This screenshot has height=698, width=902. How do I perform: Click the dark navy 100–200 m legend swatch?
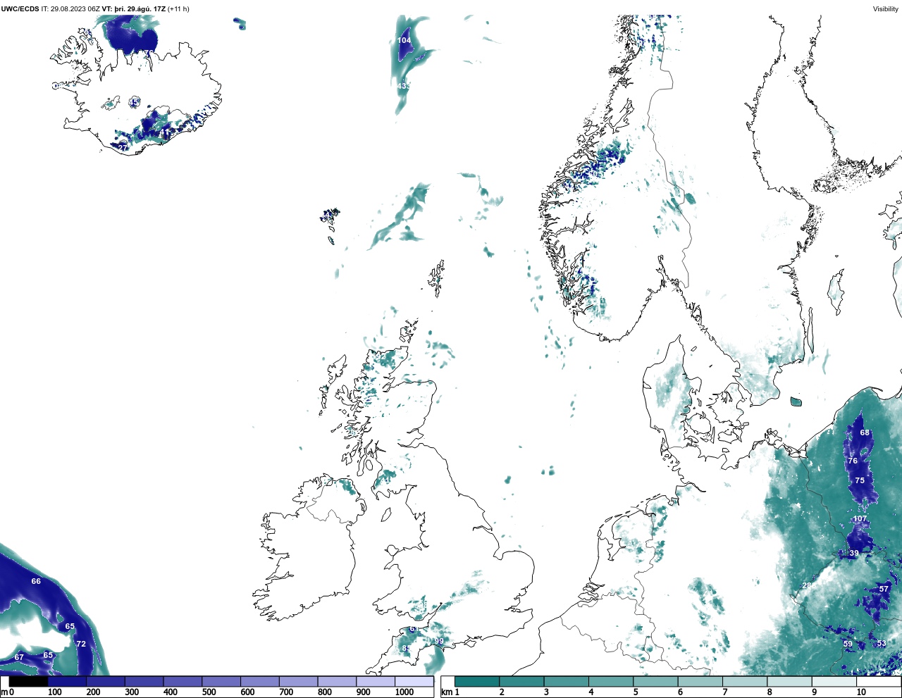67,681
